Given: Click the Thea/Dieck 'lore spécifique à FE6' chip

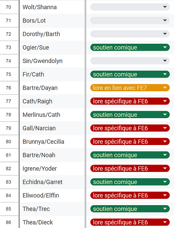Looking at the screenshot, I should click(x=130, y=222).
